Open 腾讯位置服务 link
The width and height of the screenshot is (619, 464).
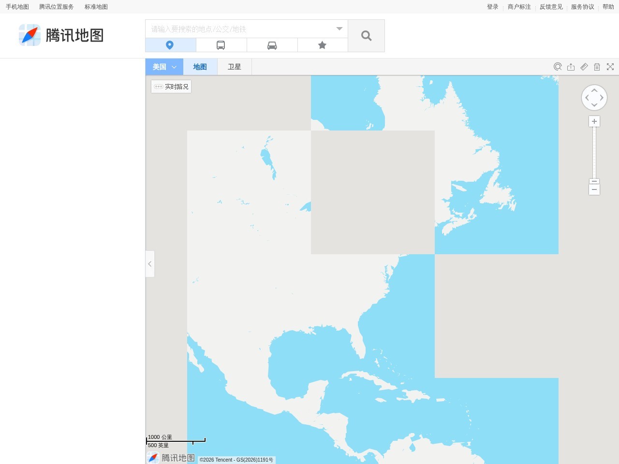[x=57, y=7]
